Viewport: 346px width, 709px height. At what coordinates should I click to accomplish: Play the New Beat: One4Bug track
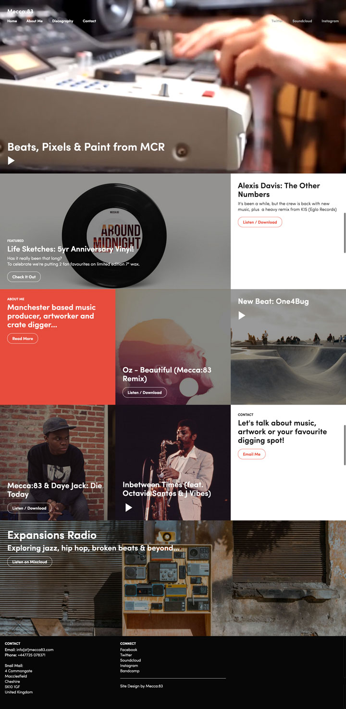[x=242, y=315]
